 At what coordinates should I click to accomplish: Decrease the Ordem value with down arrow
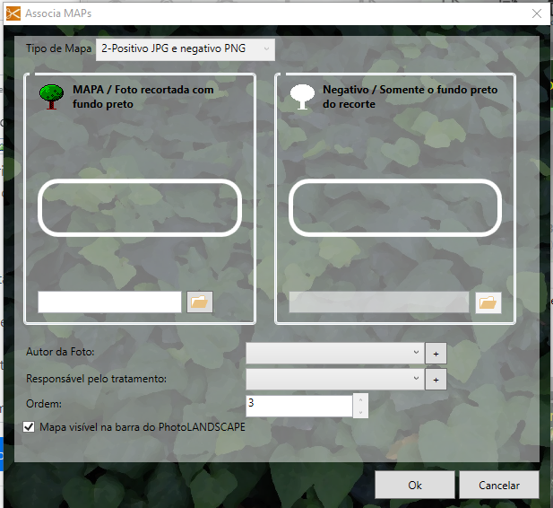(x=361, y=412)
